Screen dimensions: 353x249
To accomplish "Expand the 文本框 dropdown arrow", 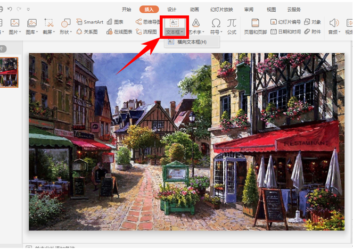I will click(182, 32).
